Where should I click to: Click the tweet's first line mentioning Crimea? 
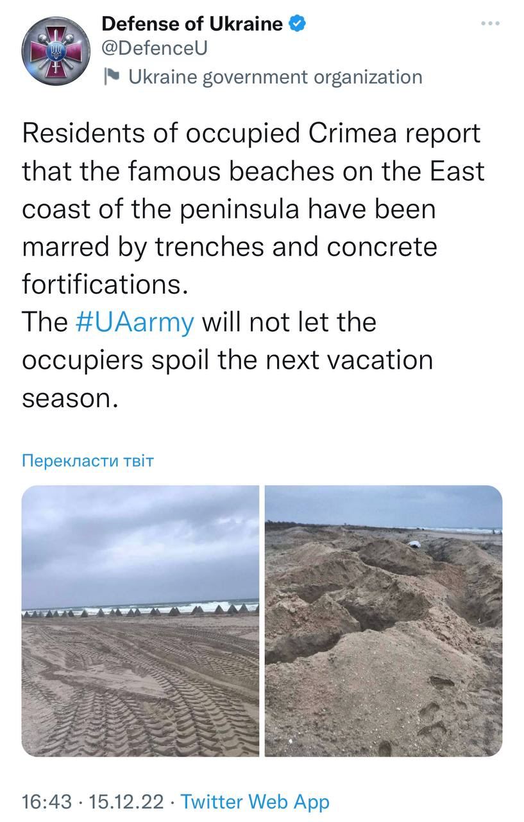click(x=251, y=134)
